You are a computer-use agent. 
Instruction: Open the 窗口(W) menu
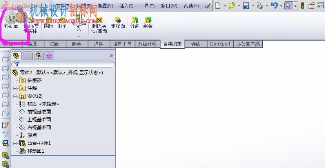pos(169,6)
